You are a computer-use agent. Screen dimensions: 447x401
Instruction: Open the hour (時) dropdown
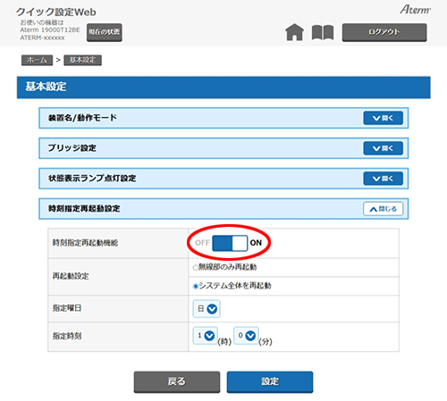(206, 336)
